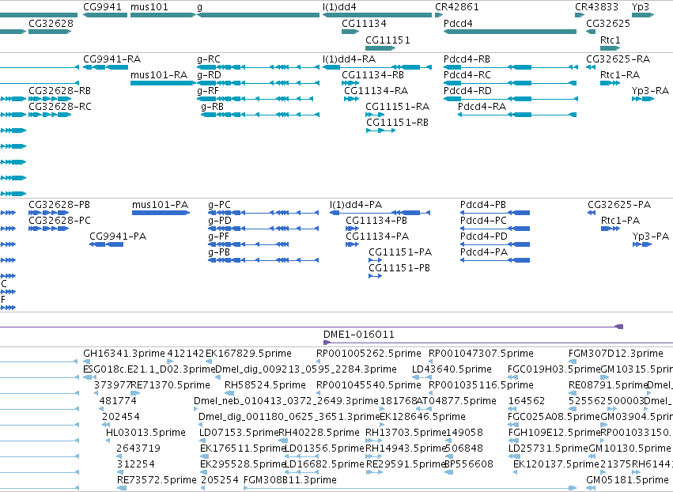
Task: Click the mus101-PA protein label
Action: 161,204
